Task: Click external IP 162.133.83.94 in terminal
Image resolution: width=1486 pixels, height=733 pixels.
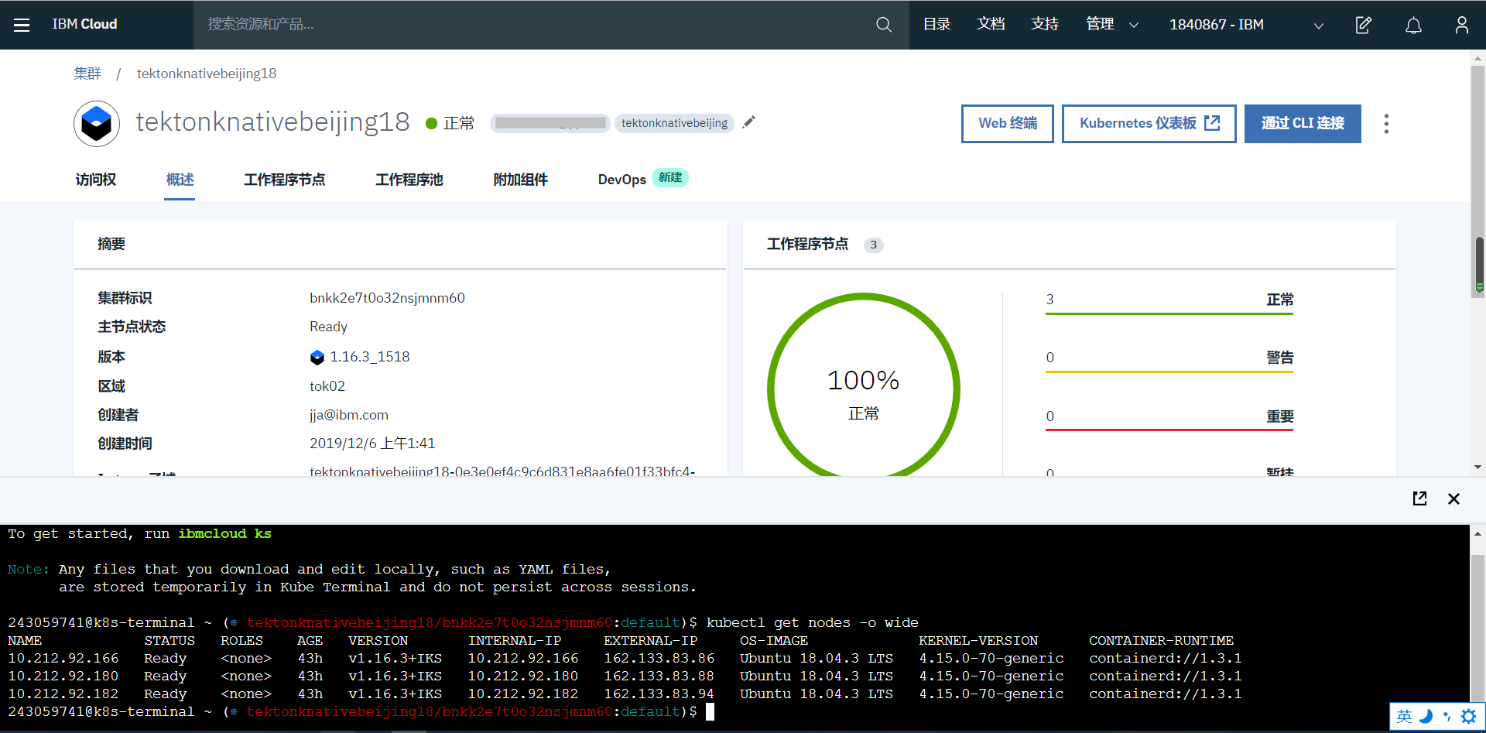Action: coord(659,694)
